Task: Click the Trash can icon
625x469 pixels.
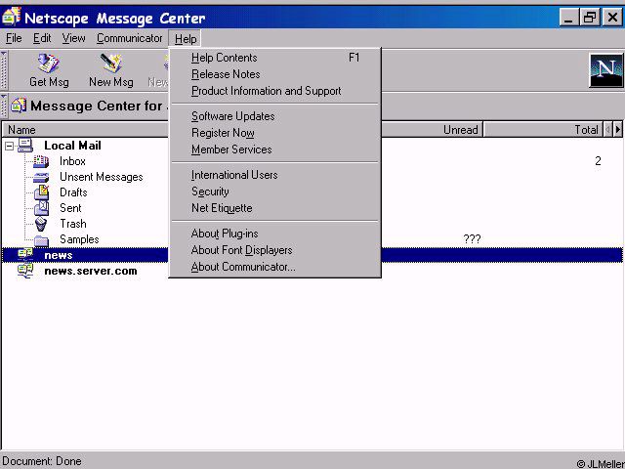Action: (x=41, y=224)
